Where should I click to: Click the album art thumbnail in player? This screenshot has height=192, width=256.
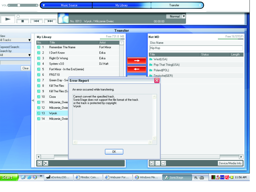[x=63, y=18]
